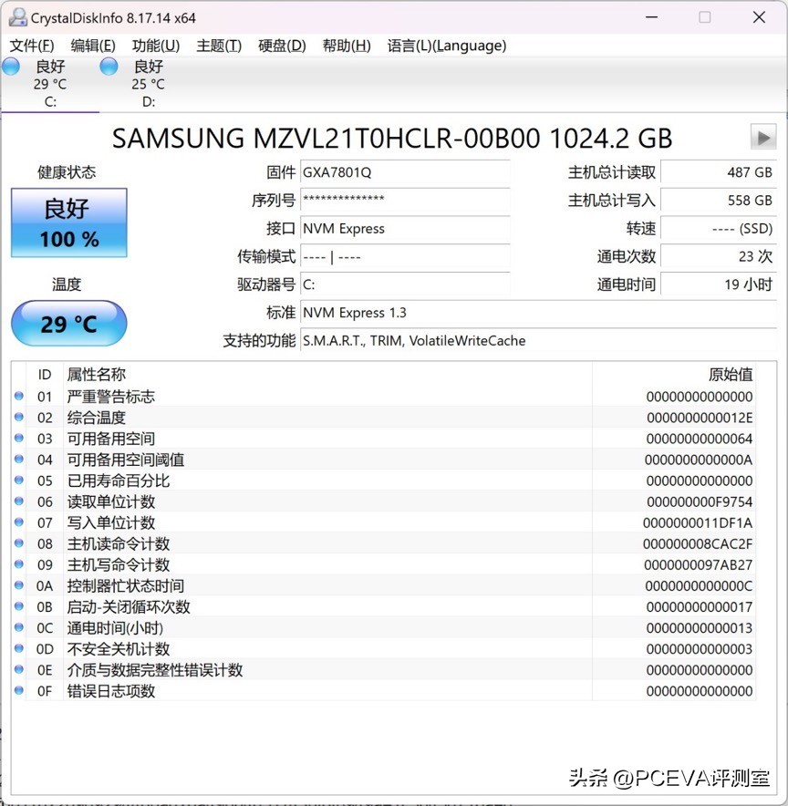Click the blue dot next to 已用寿命百分比

19,480
